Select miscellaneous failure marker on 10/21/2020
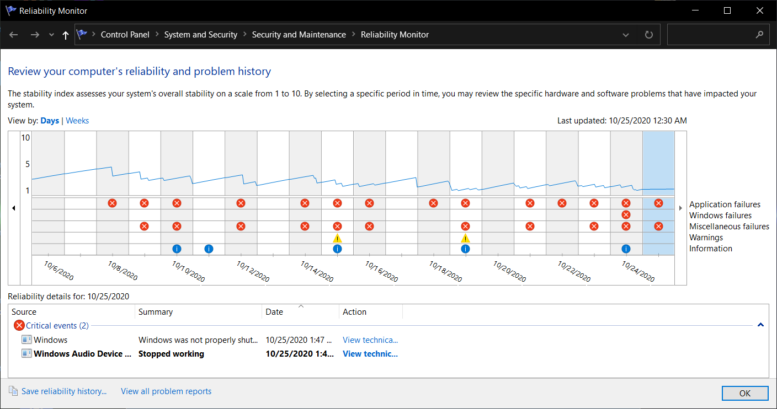Image resolution: width=777 pixels, height=409 pixels. pos(530,226)
